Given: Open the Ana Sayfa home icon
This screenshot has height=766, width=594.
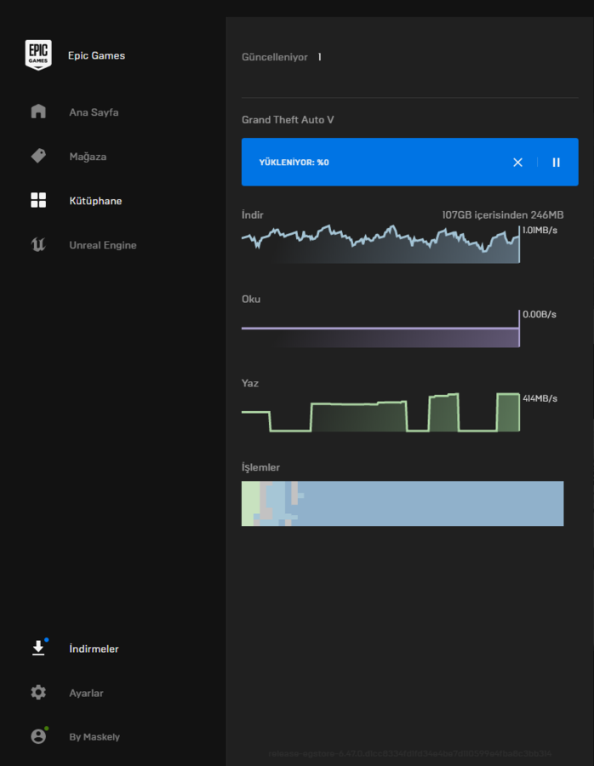Looking at the screenshot, I should (x=38, y=111).
